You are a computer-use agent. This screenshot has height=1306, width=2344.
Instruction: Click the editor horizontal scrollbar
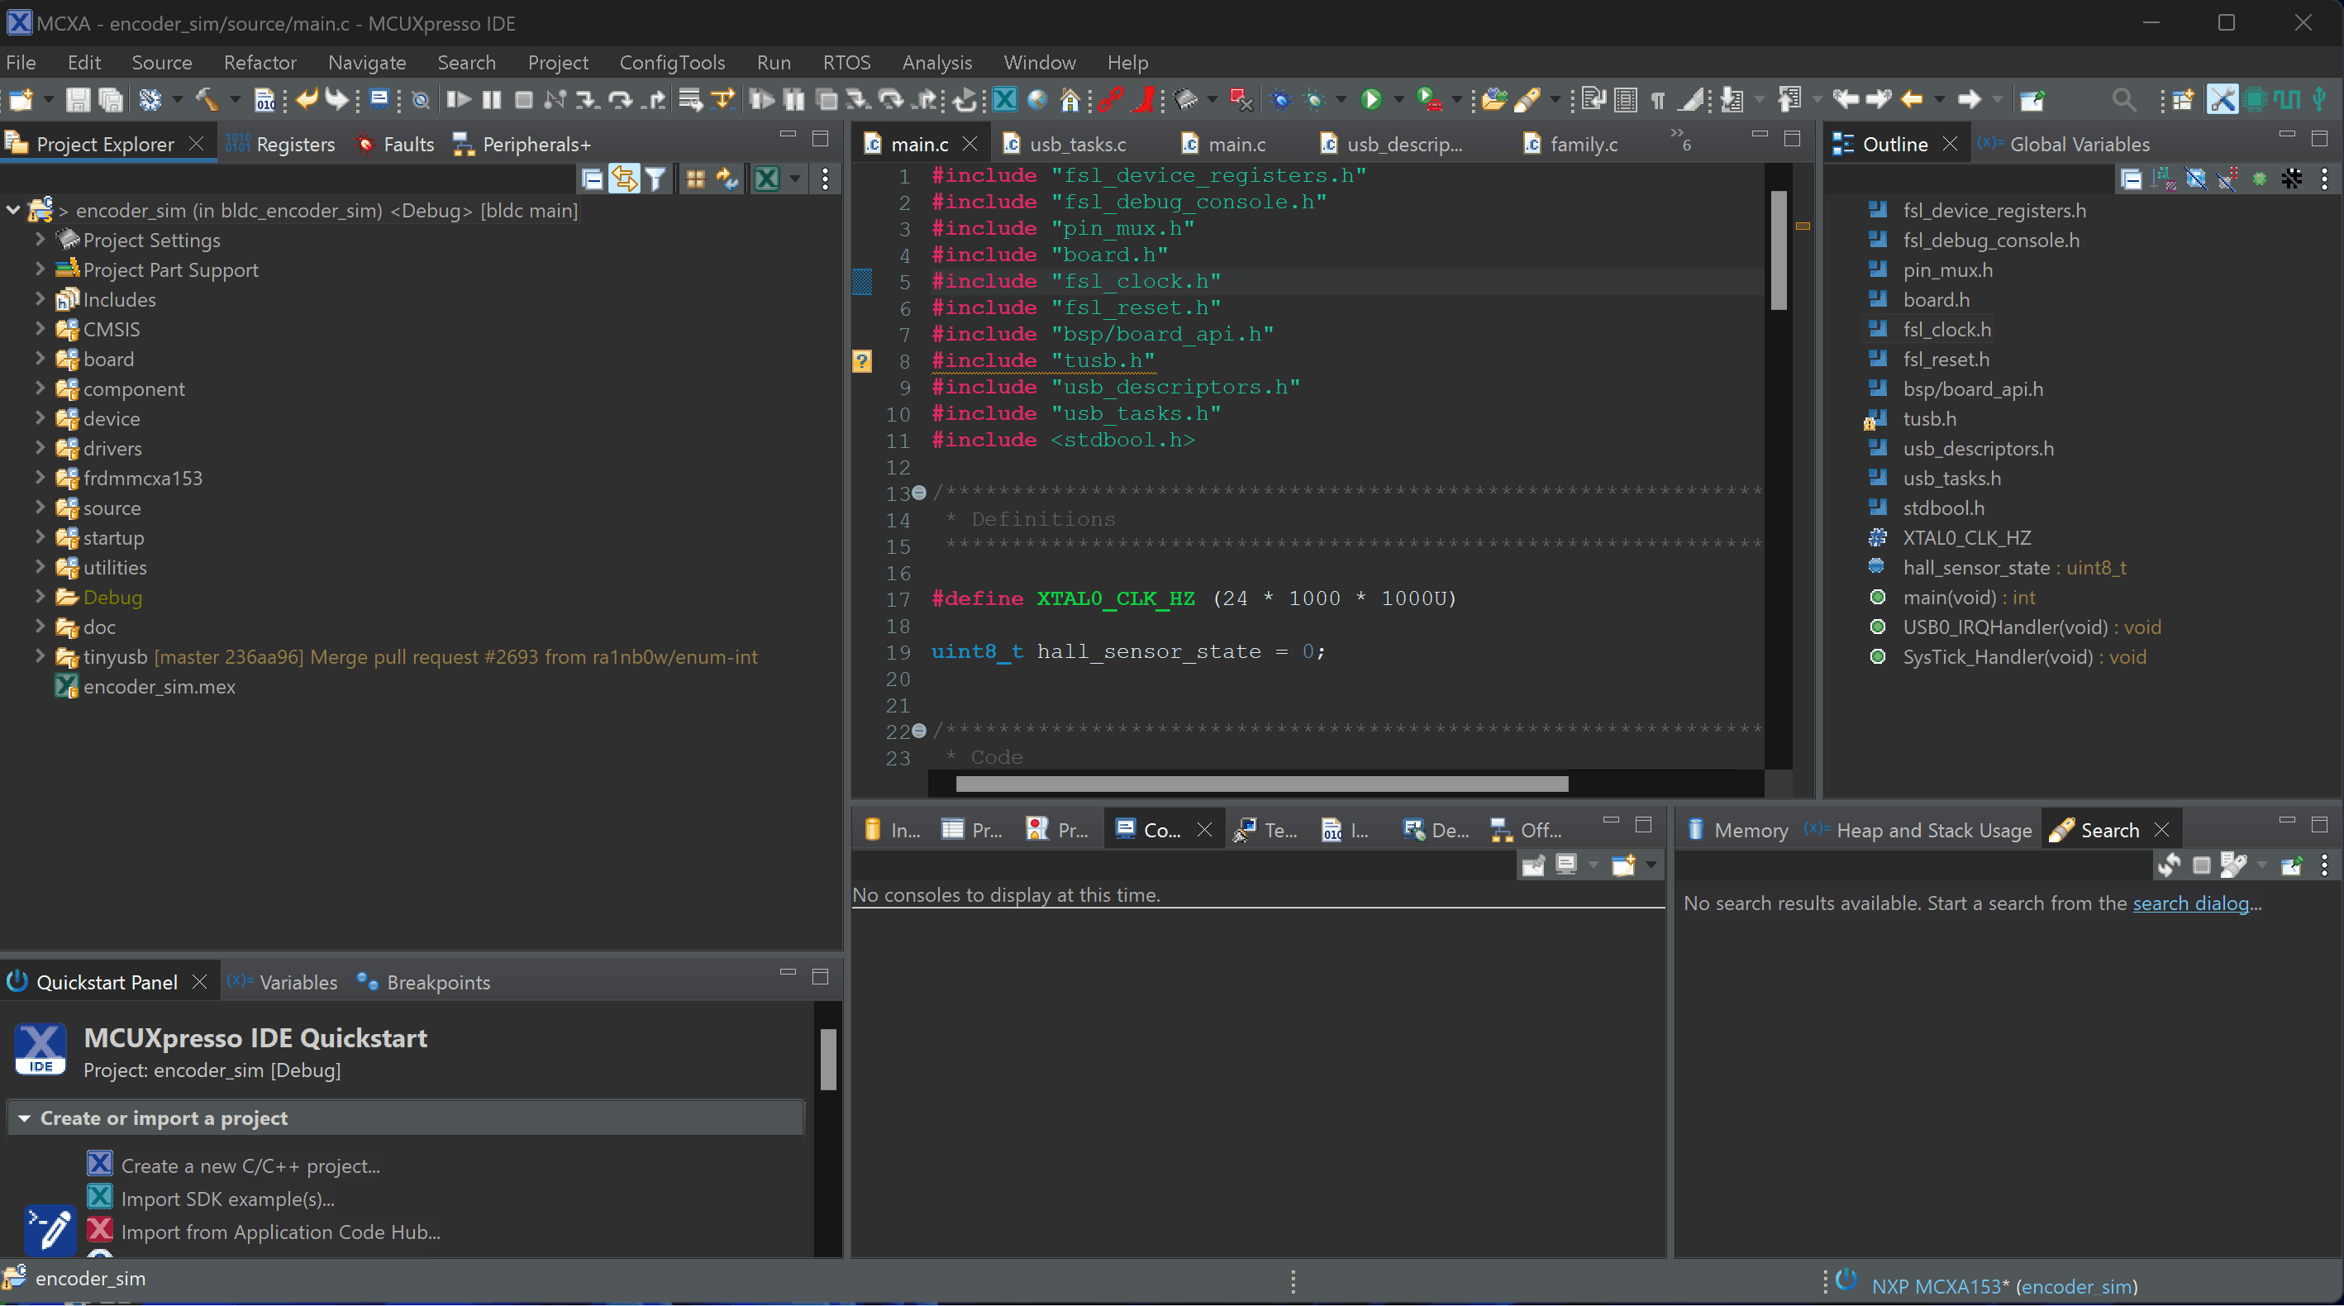click(1261, 784)
